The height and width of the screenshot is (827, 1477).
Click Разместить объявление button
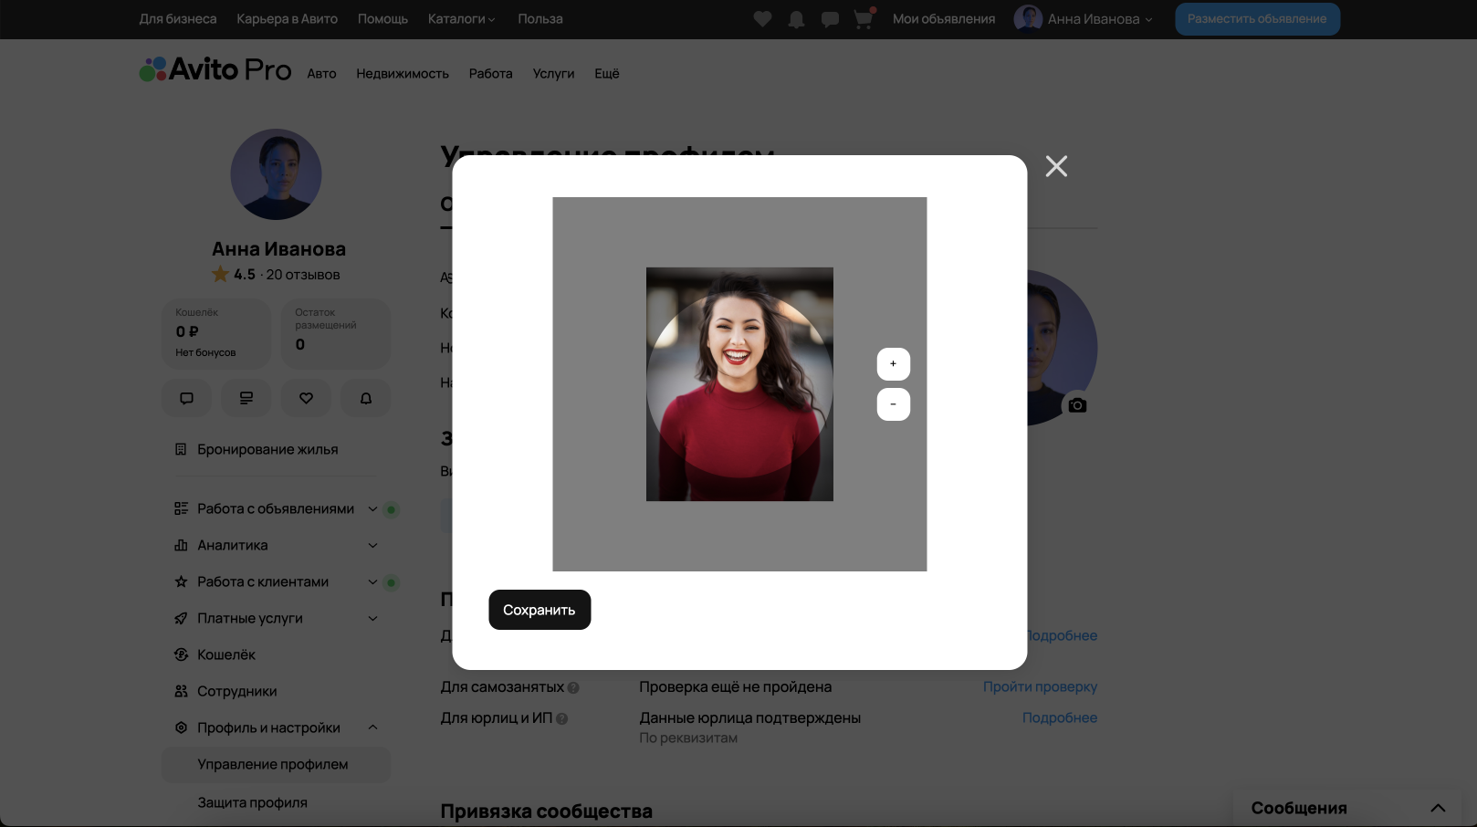click(1257, 19)
